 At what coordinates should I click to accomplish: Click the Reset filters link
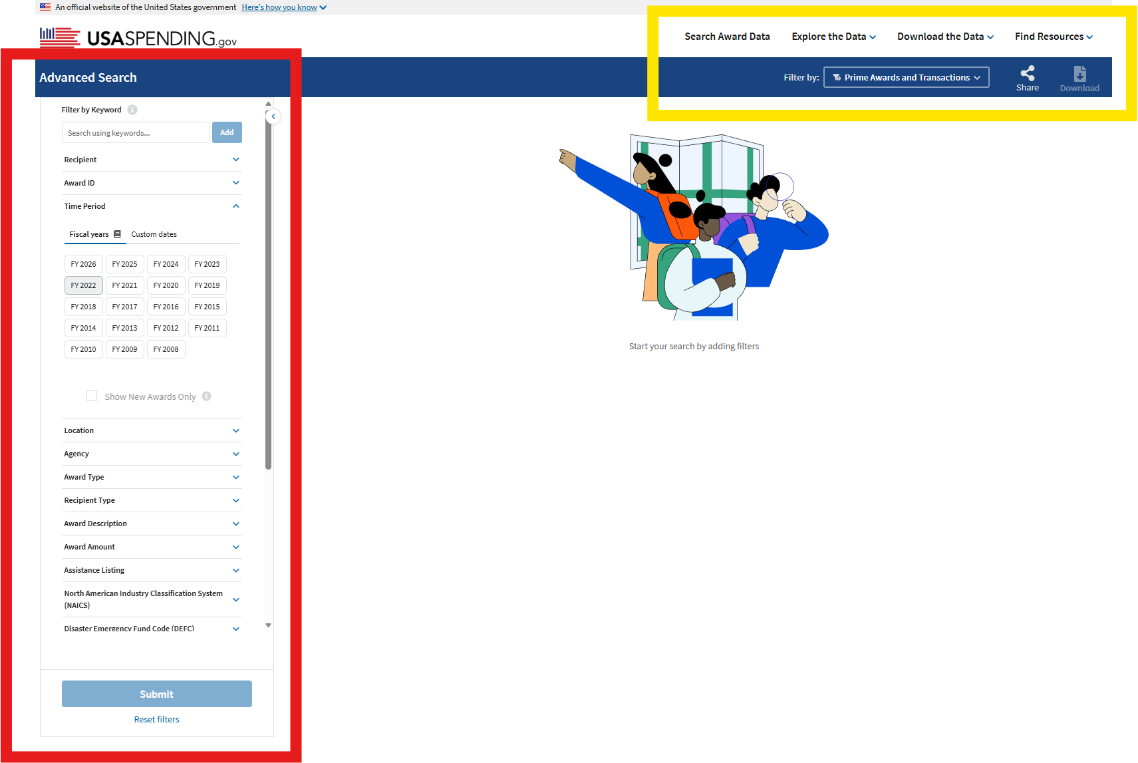(x=156, y=719)
